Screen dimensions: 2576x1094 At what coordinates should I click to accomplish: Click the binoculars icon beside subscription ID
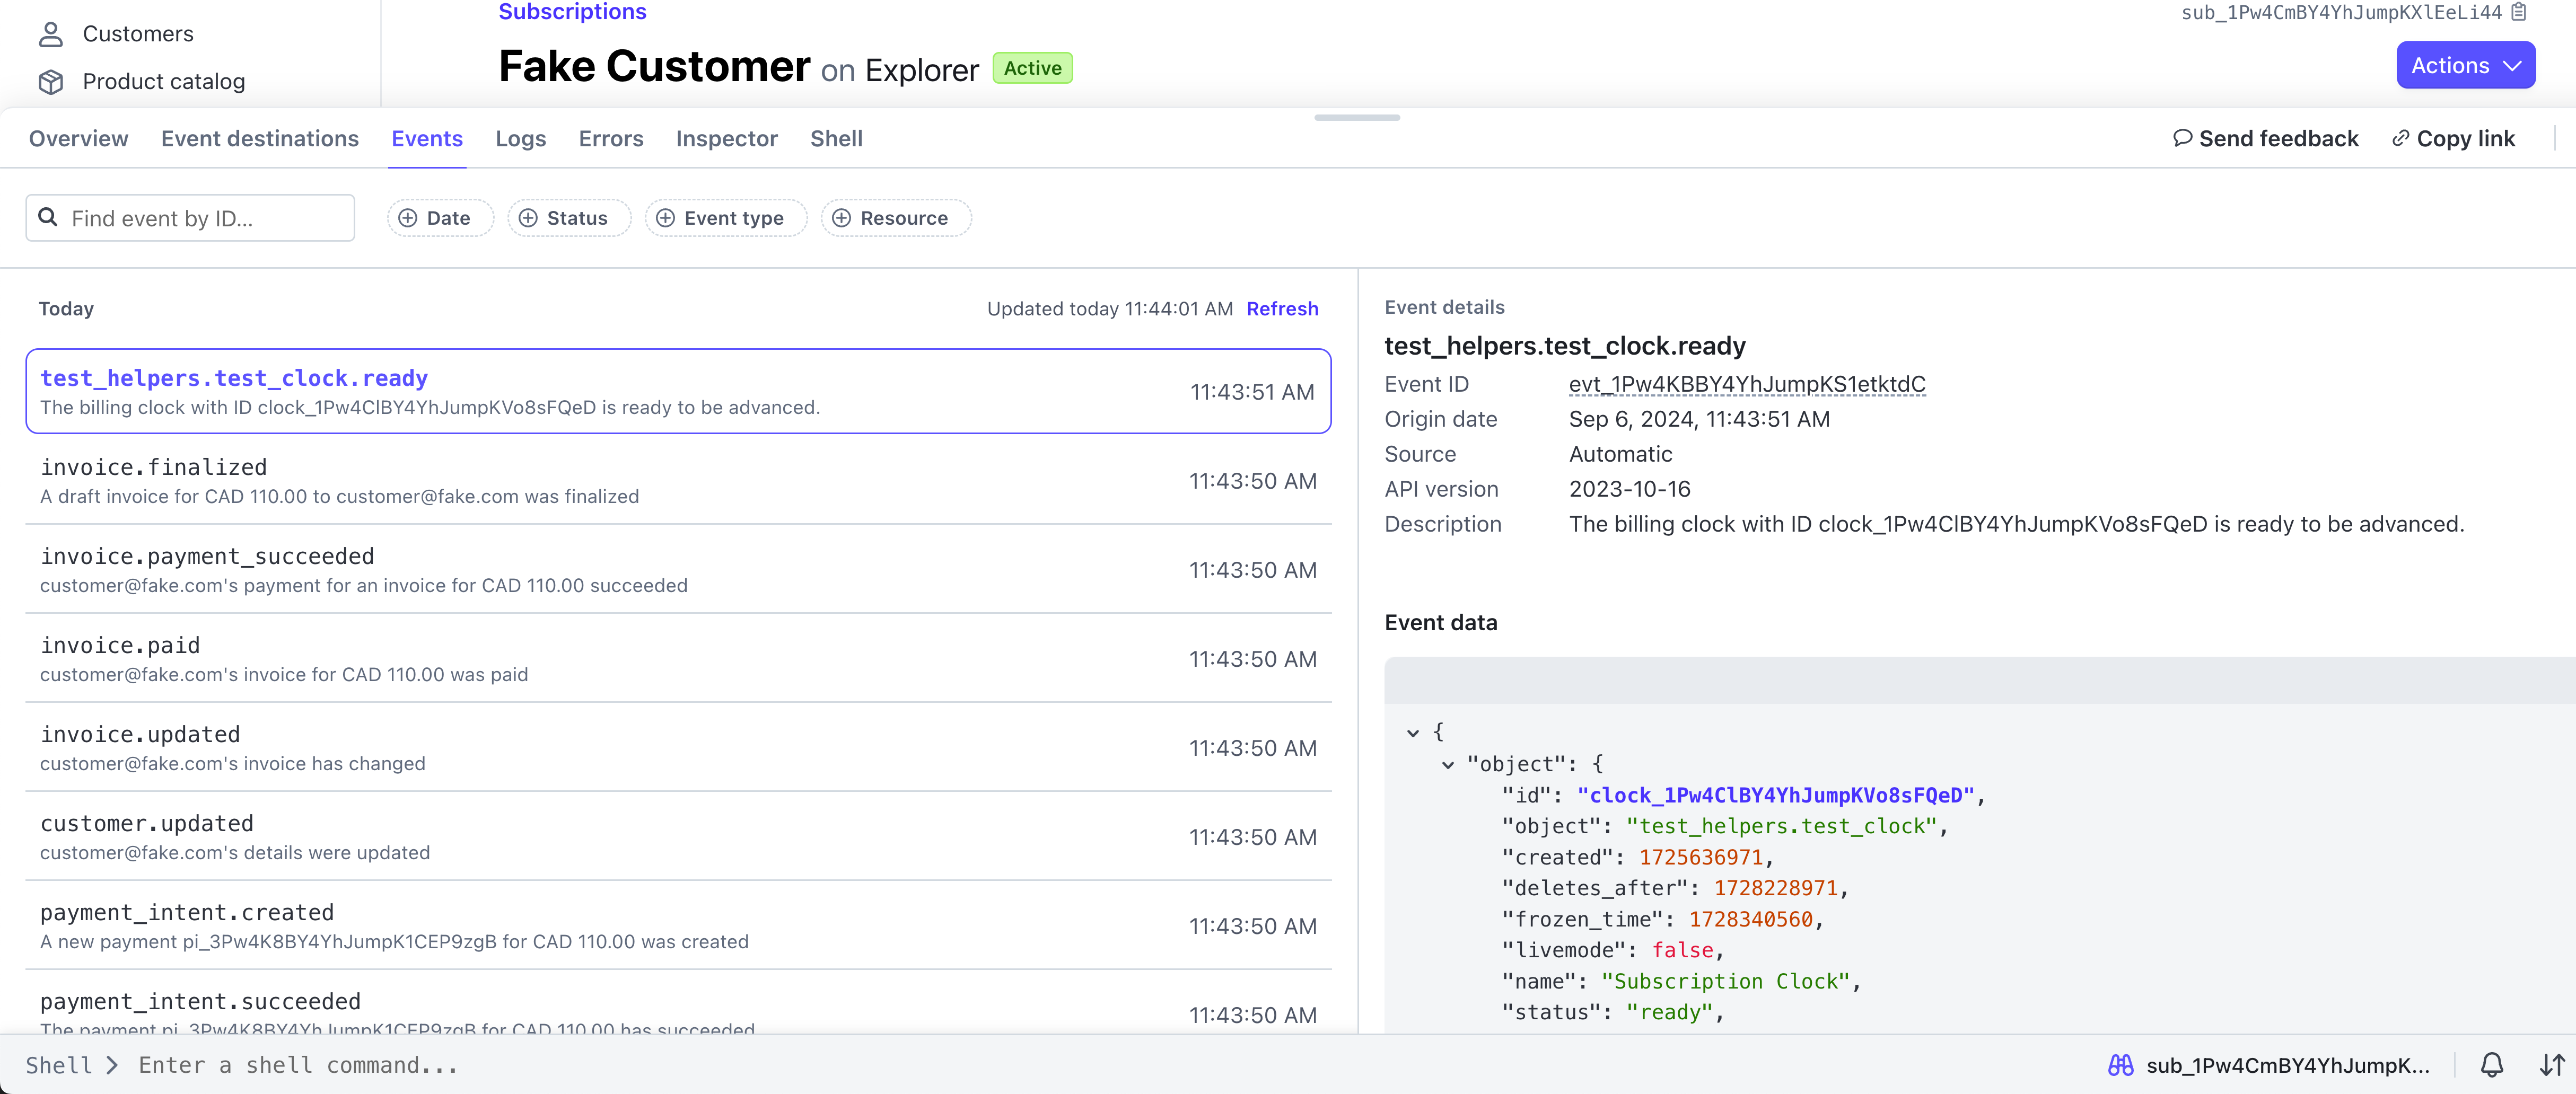click(x=2120, y=1065)
